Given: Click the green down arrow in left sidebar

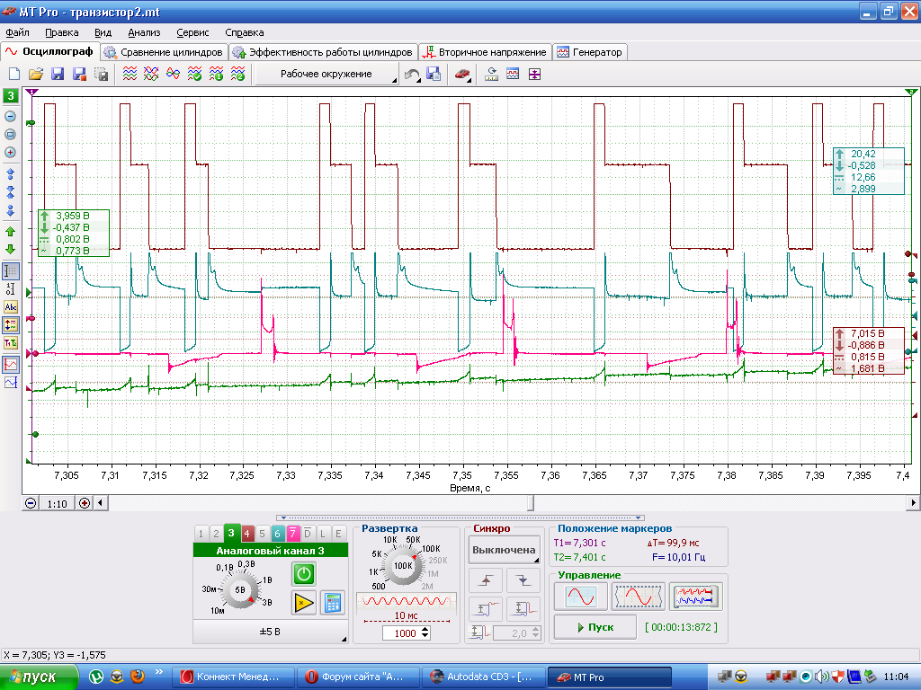Looking at the screenshot, I should coord(10,250).
